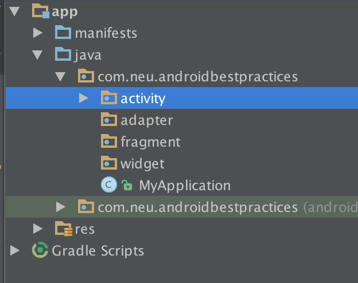Viewport: 358px width, 283px height.
Task: Expand the manifests folder arrow
Action: [38, 33]
